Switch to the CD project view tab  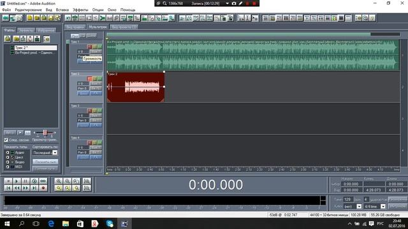point(124,27)
